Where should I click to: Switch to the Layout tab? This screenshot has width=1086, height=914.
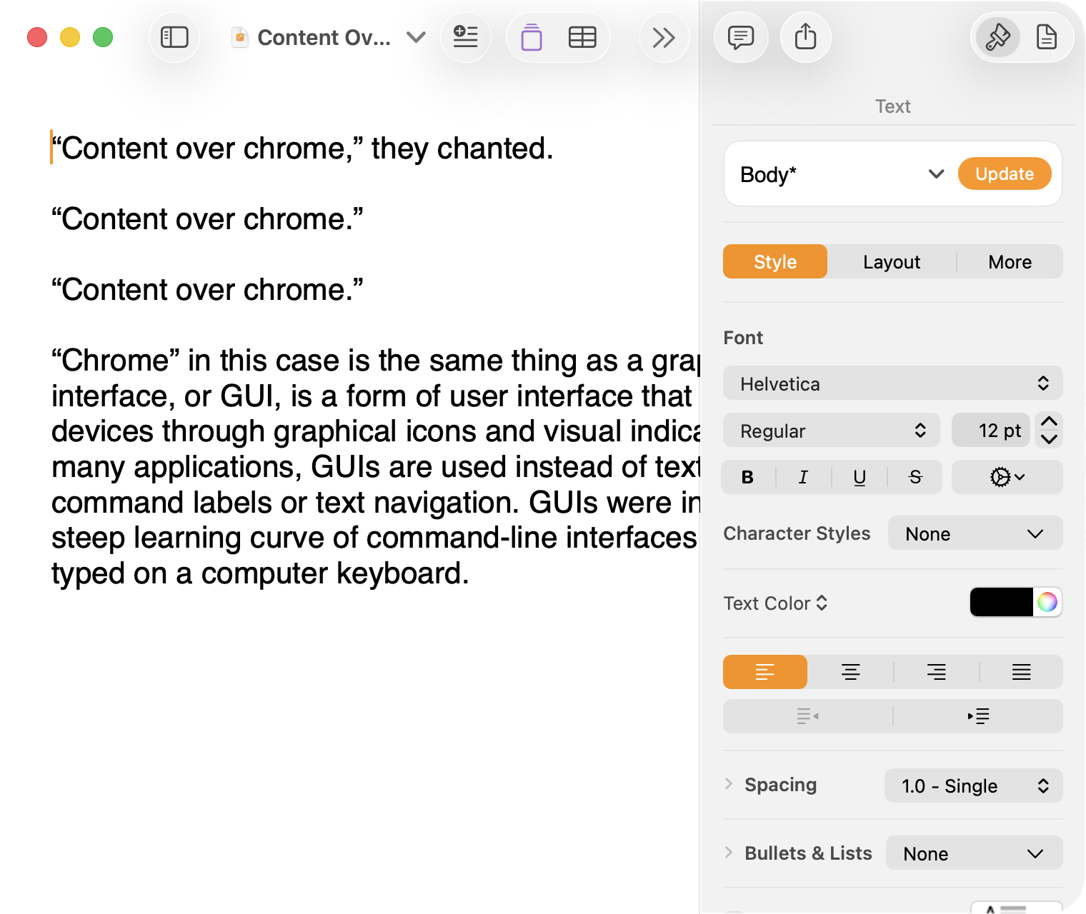tap(891, 261)
